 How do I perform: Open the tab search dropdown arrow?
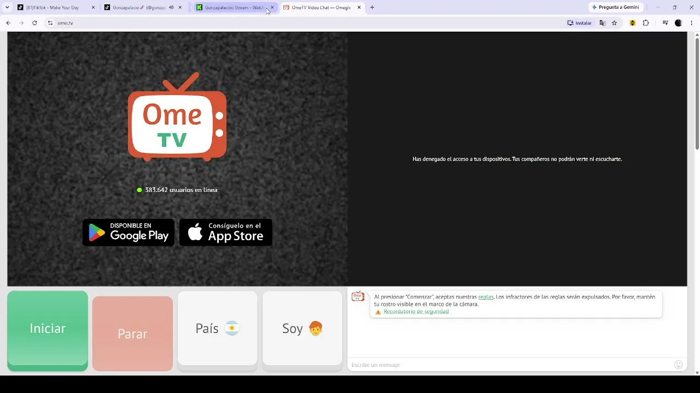[7, 8]
